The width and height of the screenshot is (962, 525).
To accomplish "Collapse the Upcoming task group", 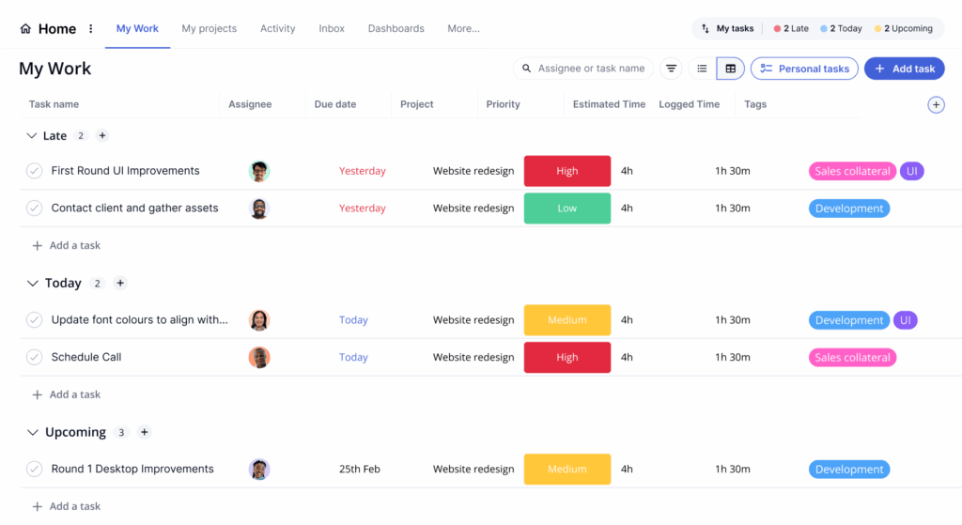I will (33, 432).
